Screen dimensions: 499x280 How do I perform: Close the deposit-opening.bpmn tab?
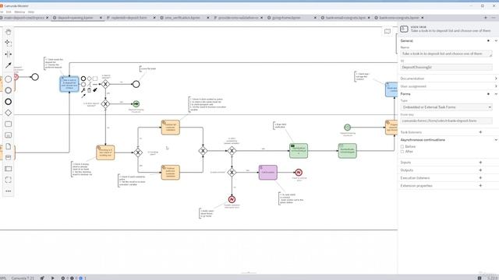[101, 18]
